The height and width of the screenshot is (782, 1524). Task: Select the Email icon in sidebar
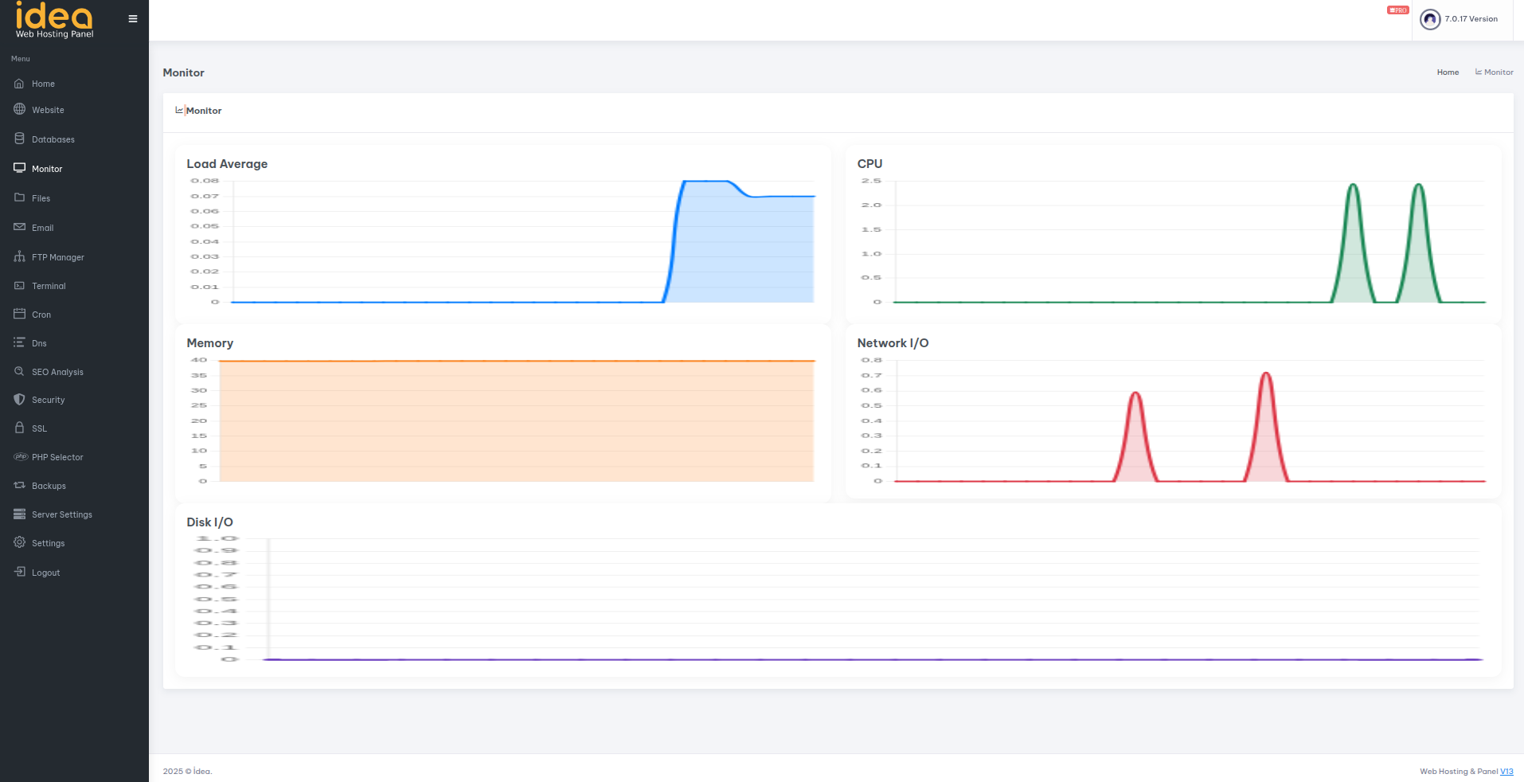click(x=19, y=227)
